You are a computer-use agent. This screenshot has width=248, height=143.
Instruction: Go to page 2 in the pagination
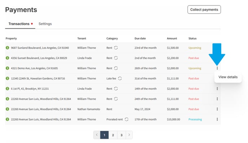click(x=113, y=135)
